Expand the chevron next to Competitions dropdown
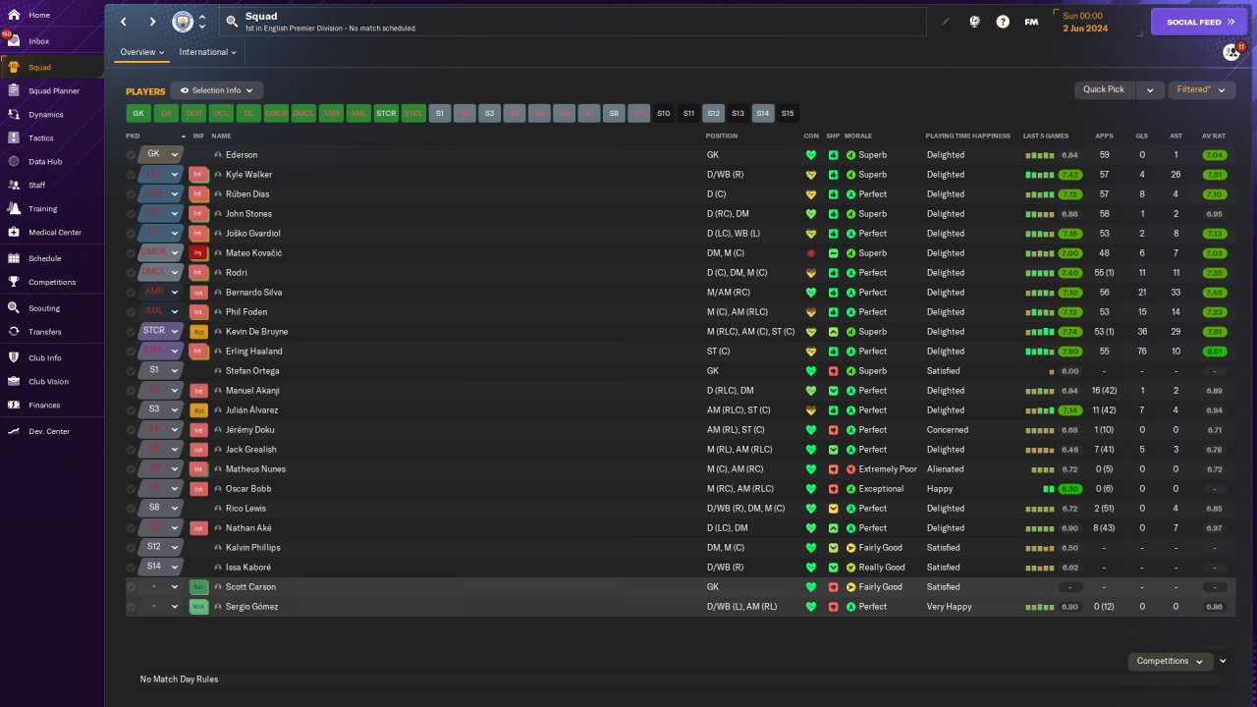The height and width of the screenshot is (707, 1257). [1223, 661]
